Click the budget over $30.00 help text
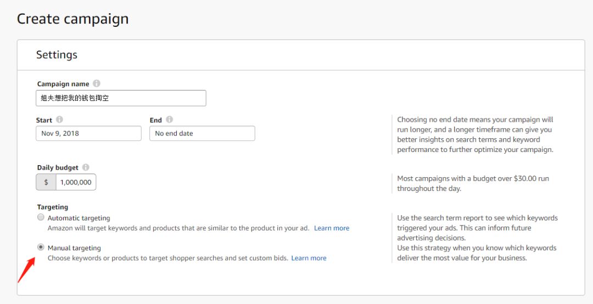 click(472, 183)
